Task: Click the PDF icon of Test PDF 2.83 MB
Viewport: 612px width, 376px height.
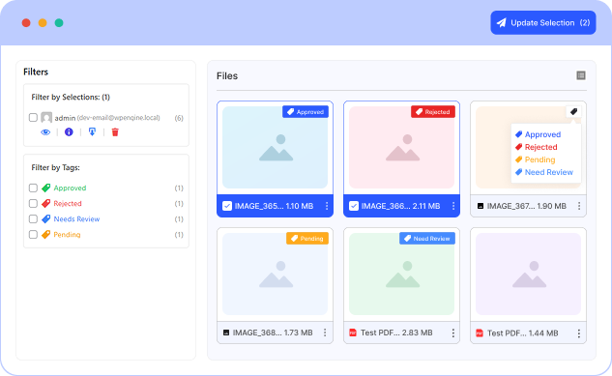Action: (353, 333)
